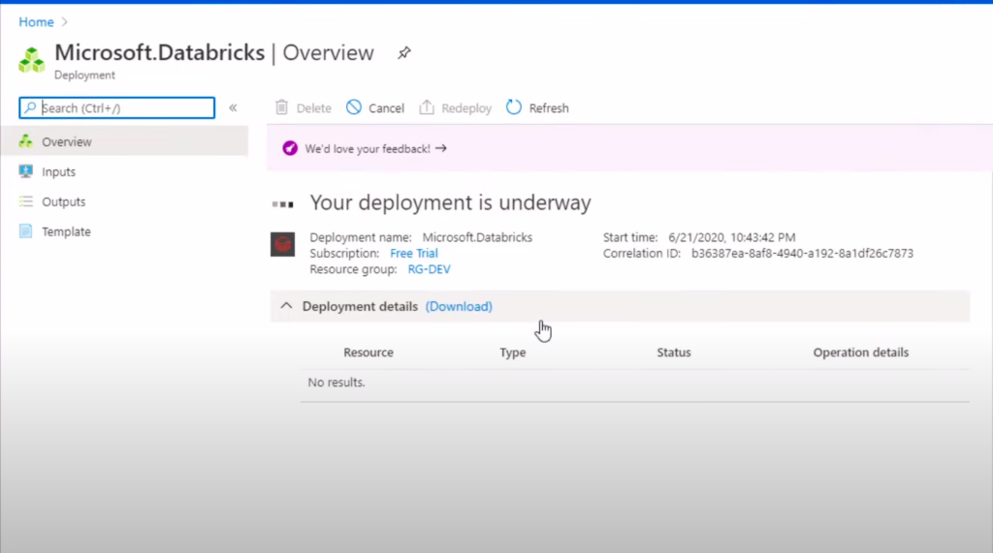
Task: Pin the Microsoft.Databricks deployment to dashboard
Action: coord(404,53)
